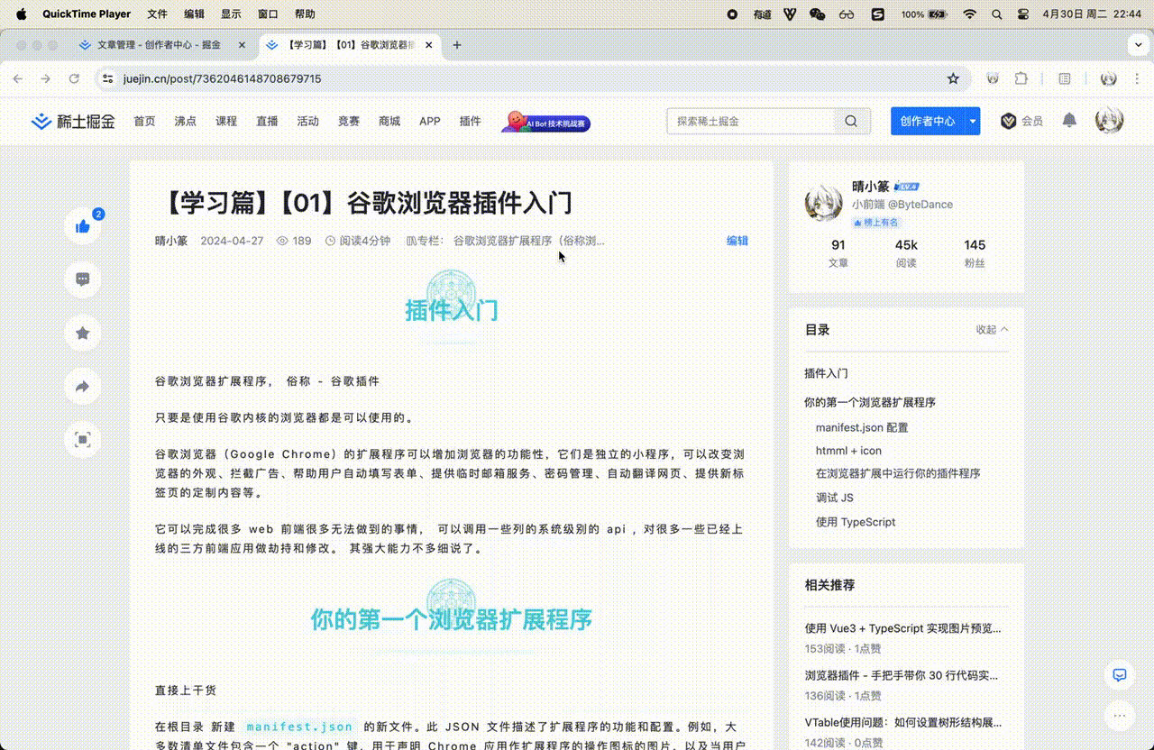Open QuickTime 编辑 menu
Screen dimensions: 1154x750
coord(194,14)
